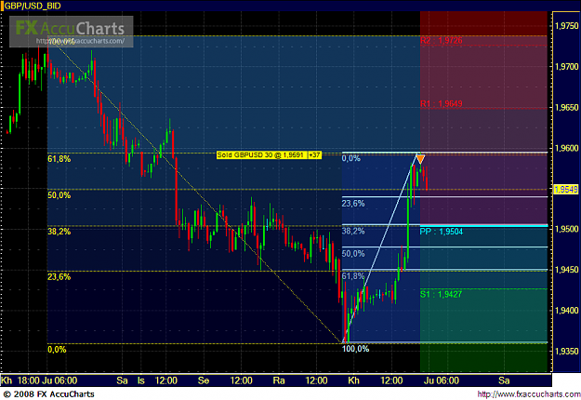
Task: Click the 18:00 time axis label
Action: tap(29, 380)
